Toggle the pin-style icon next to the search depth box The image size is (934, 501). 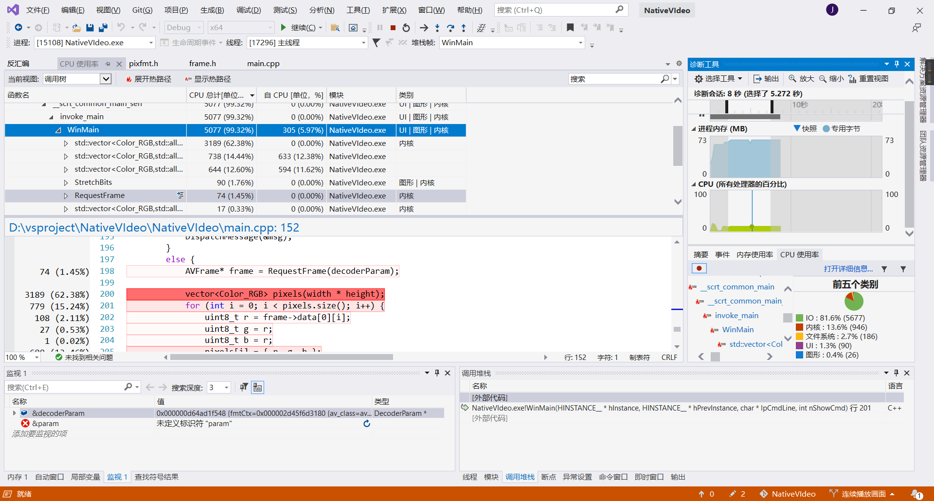tap(244, 387)
